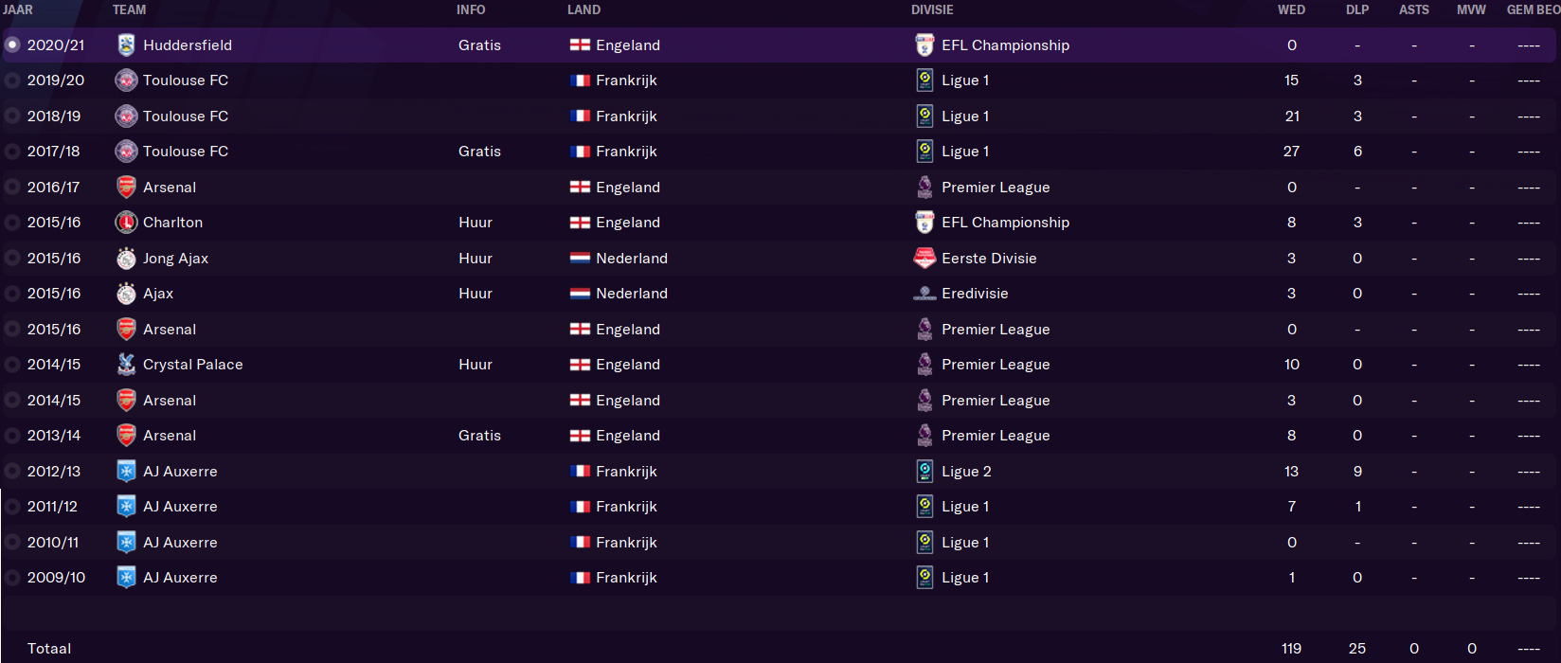
Task: Select the 2020/21 season radio button
Action: (x=12, y=45)
